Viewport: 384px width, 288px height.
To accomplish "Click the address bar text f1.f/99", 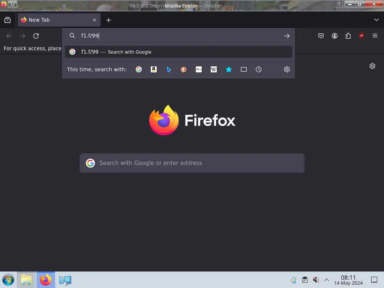I will [90, 36].
